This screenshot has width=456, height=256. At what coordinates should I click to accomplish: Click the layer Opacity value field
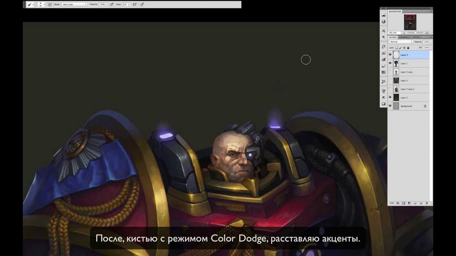pyautogui.click(x=426, y=42)
